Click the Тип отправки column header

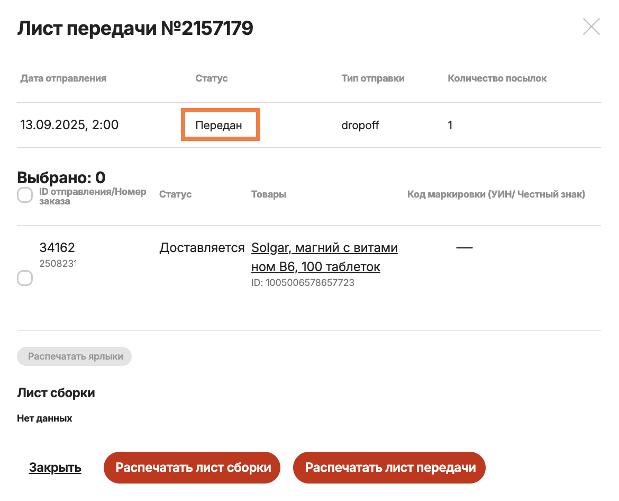[x=372, y=78]
